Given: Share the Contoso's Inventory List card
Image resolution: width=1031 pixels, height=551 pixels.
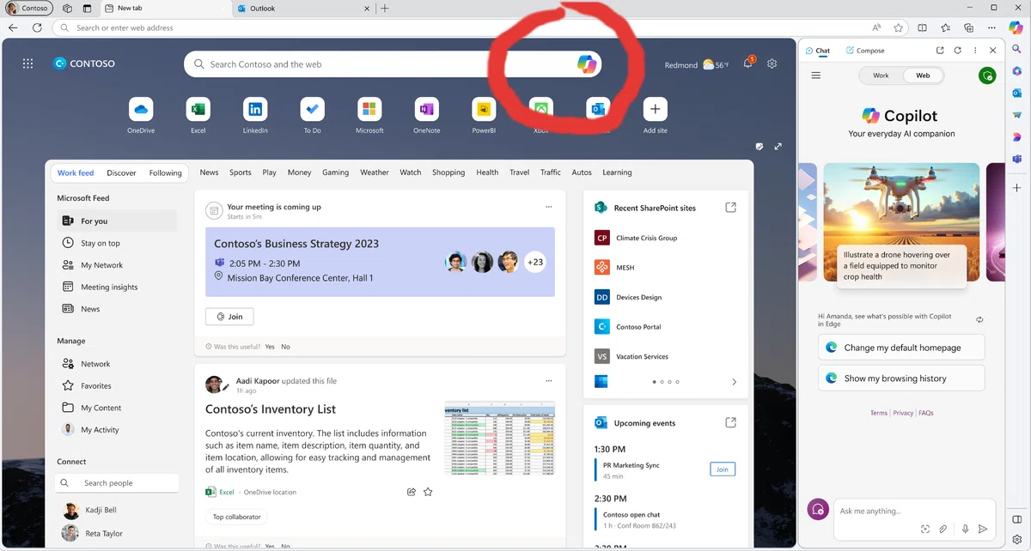Looking at the screenshot, I should click(x=412, y=492).
